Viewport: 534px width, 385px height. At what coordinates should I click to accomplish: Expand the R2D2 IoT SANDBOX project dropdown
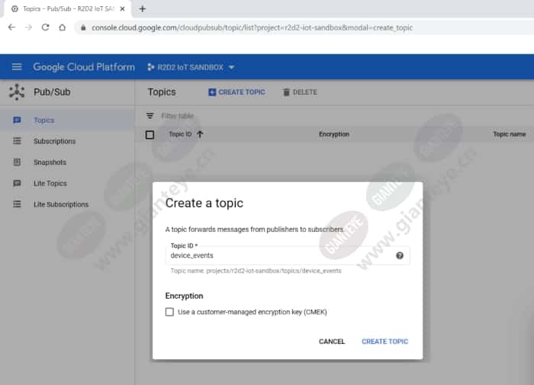[x=191, y=67]
